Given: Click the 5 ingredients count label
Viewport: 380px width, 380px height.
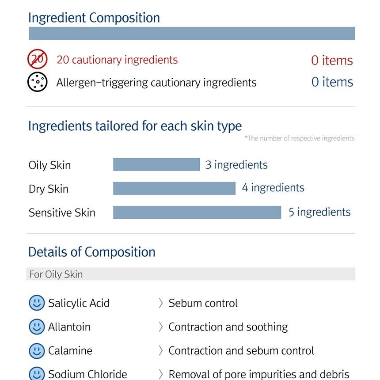Looking at the screenshot, I should 319,212.
